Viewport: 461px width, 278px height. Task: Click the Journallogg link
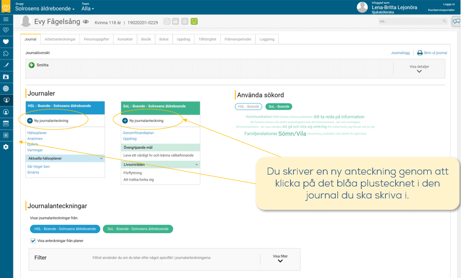coord(400,53)
